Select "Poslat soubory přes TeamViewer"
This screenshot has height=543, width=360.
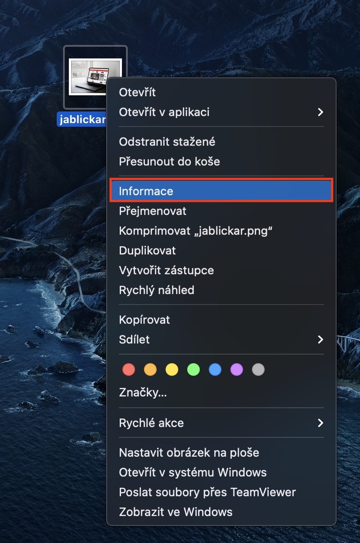click(207, 492)
